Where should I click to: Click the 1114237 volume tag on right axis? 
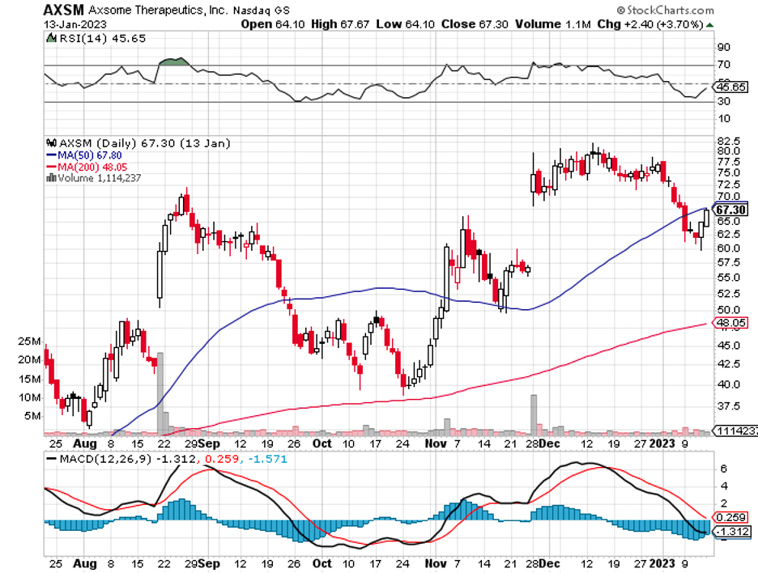click(x=736, y=431)
